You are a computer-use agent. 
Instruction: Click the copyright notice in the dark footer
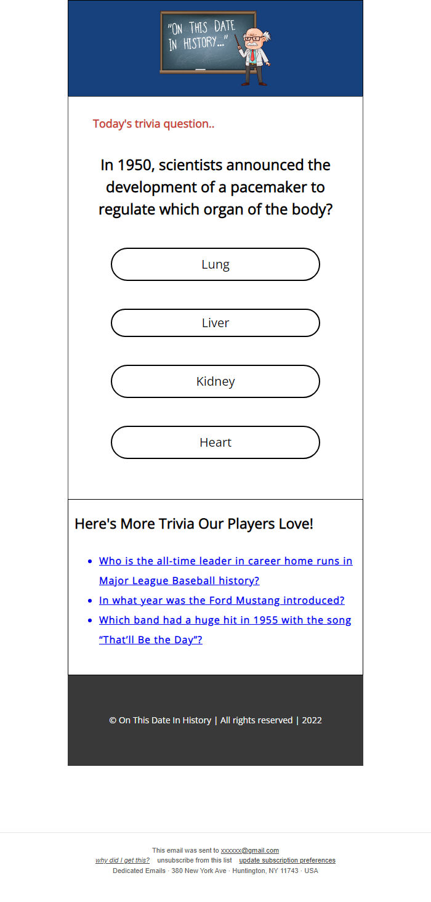[x=216, y=720]
